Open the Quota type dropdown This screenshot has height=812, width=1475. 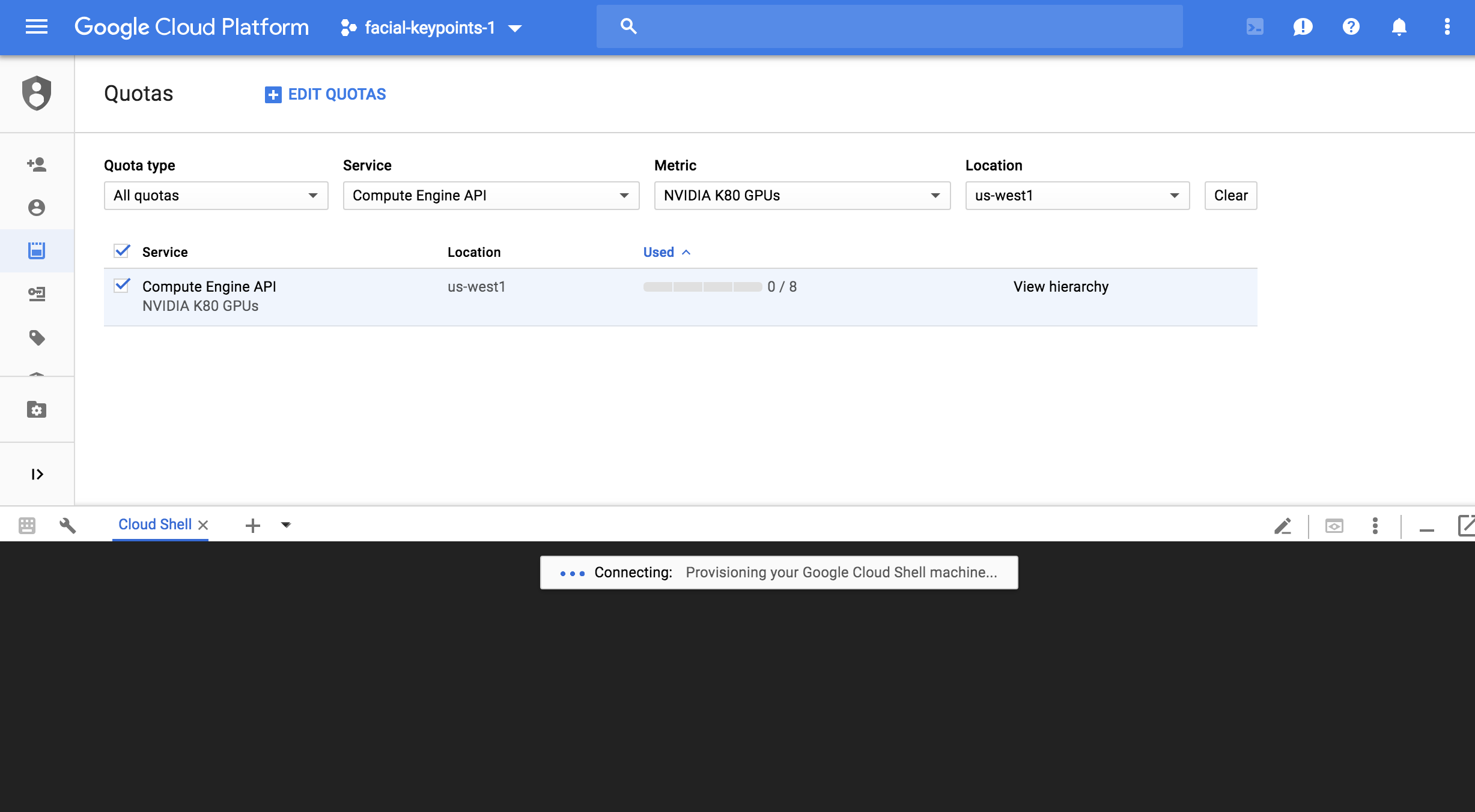tap(216, 196)
